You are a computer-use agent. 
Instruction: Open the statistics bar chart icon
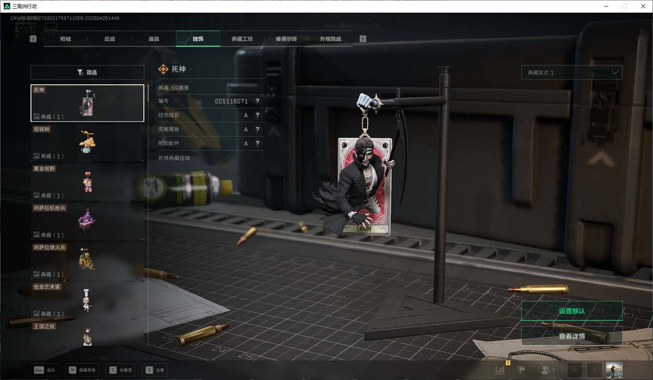pos(500,370)
